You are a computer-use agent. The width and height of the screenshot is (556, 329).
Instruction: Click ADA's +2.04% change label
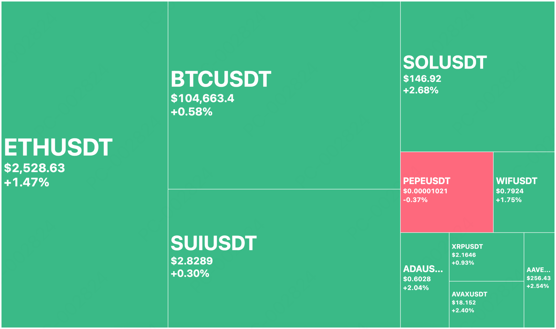pos(416,288)
